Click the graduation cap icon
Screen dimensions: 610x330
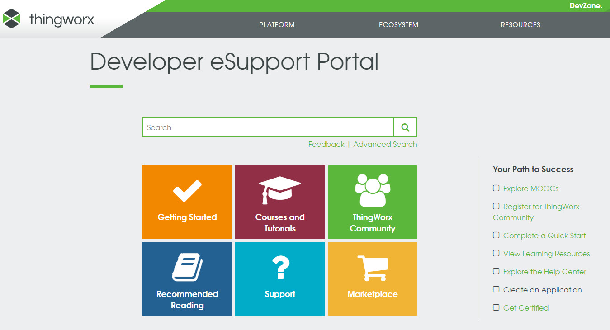280,190
